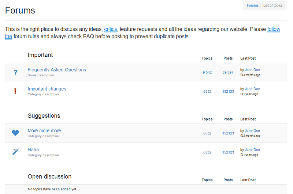Open the Frequently Asked Questions forum

[x=57, y=70]
